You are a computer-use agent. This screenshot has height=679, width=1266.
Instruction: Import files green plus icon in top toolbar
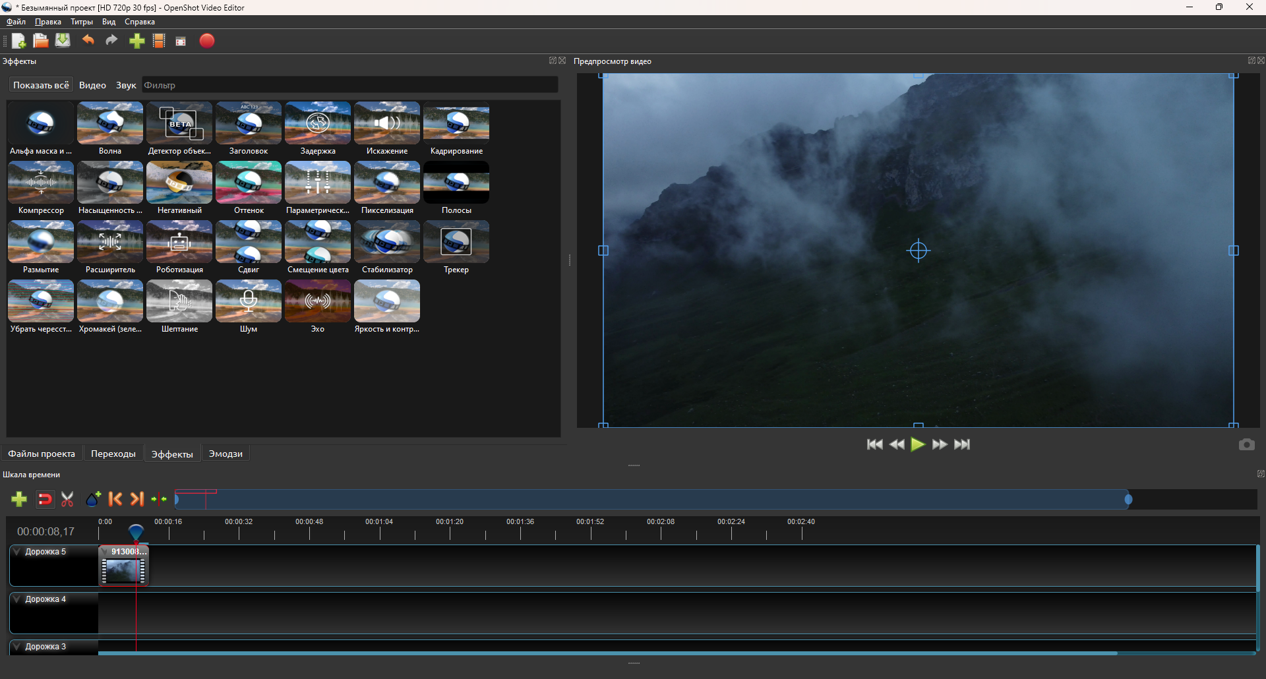pos(136,41)
